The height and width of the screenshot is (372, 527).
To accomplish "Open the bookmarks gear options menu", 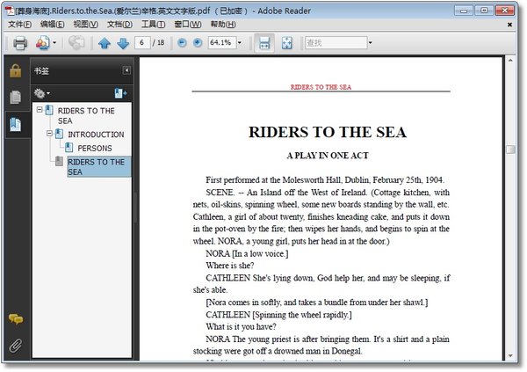I will (x=41, y=92).
